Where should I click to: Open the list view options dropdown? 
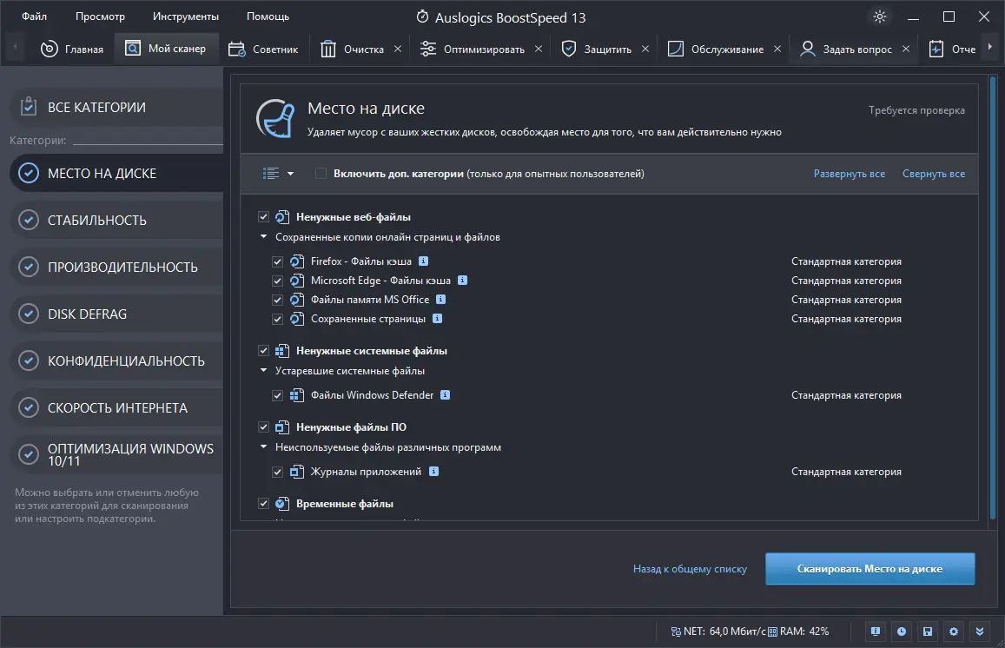click(x=278, y=174)
